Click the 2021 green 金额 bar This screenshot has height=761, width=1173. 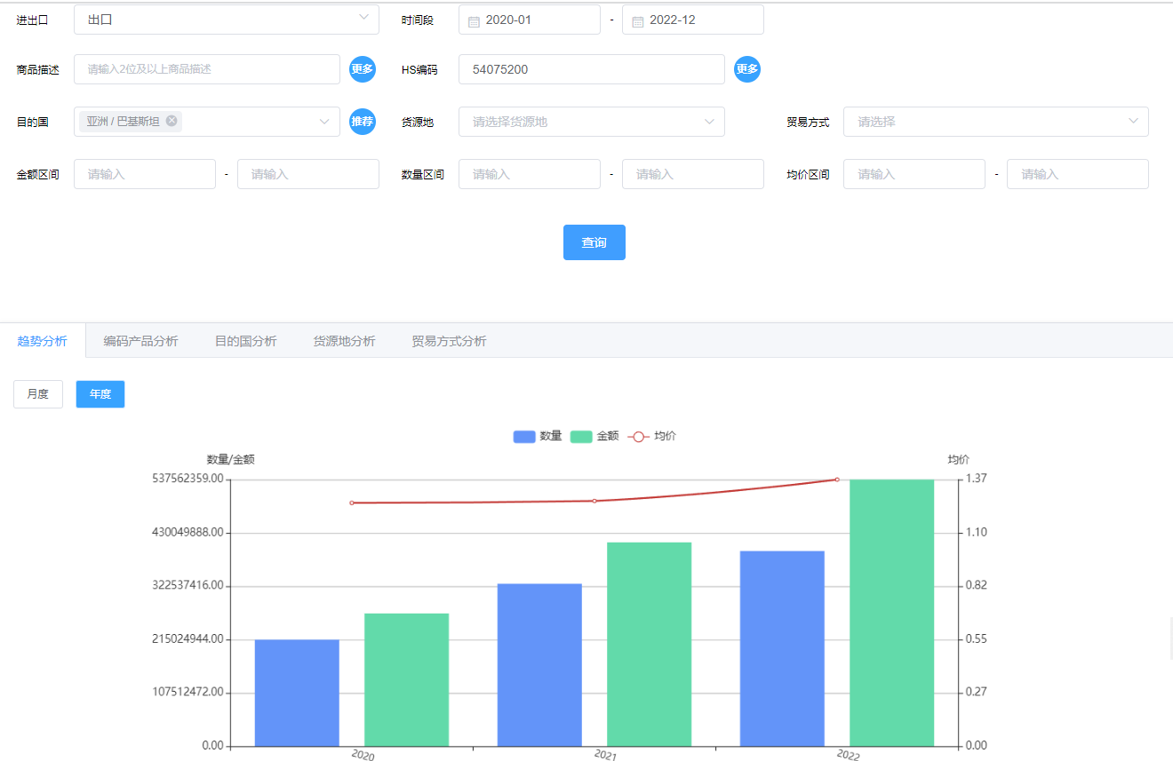[650, 644]
